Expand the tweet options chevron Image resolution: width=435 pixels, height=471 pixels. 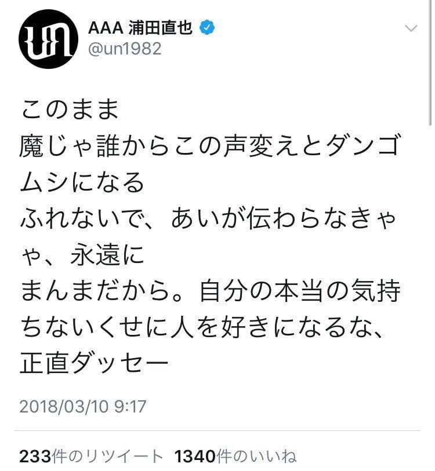coord(410,28)
